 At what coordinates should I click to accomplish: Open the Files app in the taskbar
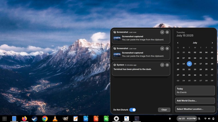[14, 118]
